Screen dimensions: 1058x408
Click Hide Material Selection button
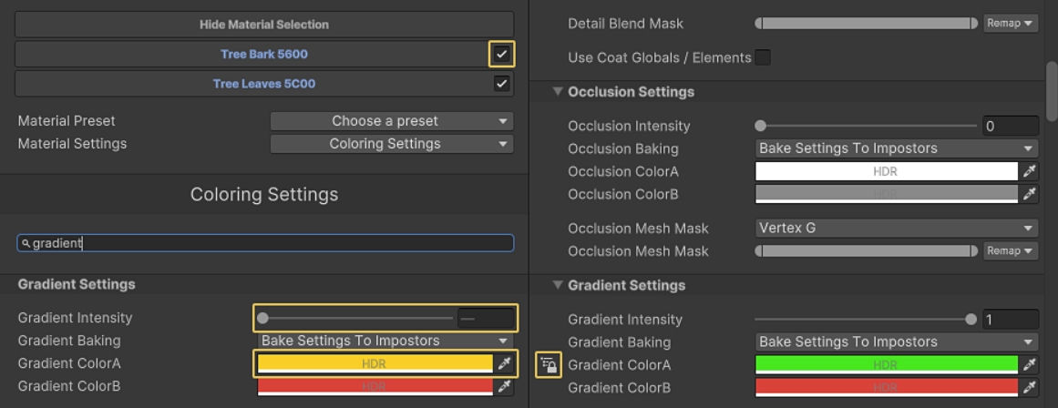coord(264,25)
